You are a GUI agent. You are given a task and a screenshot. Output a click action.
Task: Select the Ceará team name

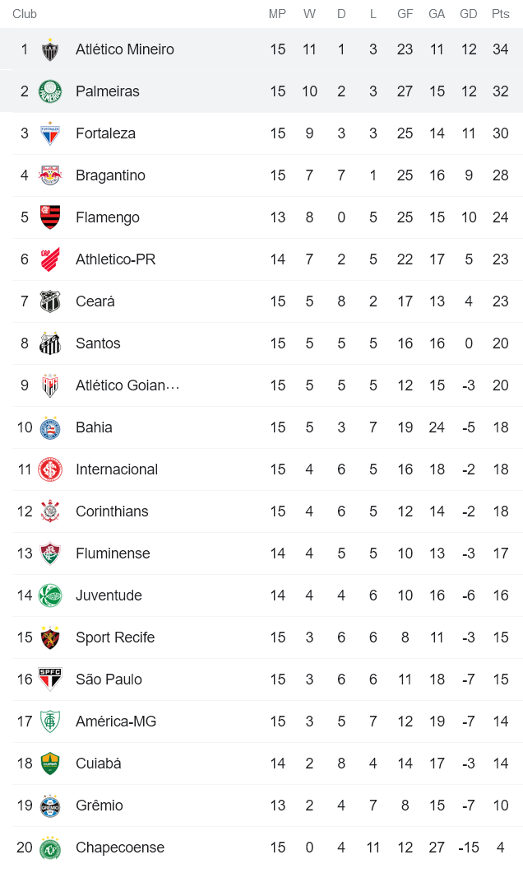click(95, 301)
